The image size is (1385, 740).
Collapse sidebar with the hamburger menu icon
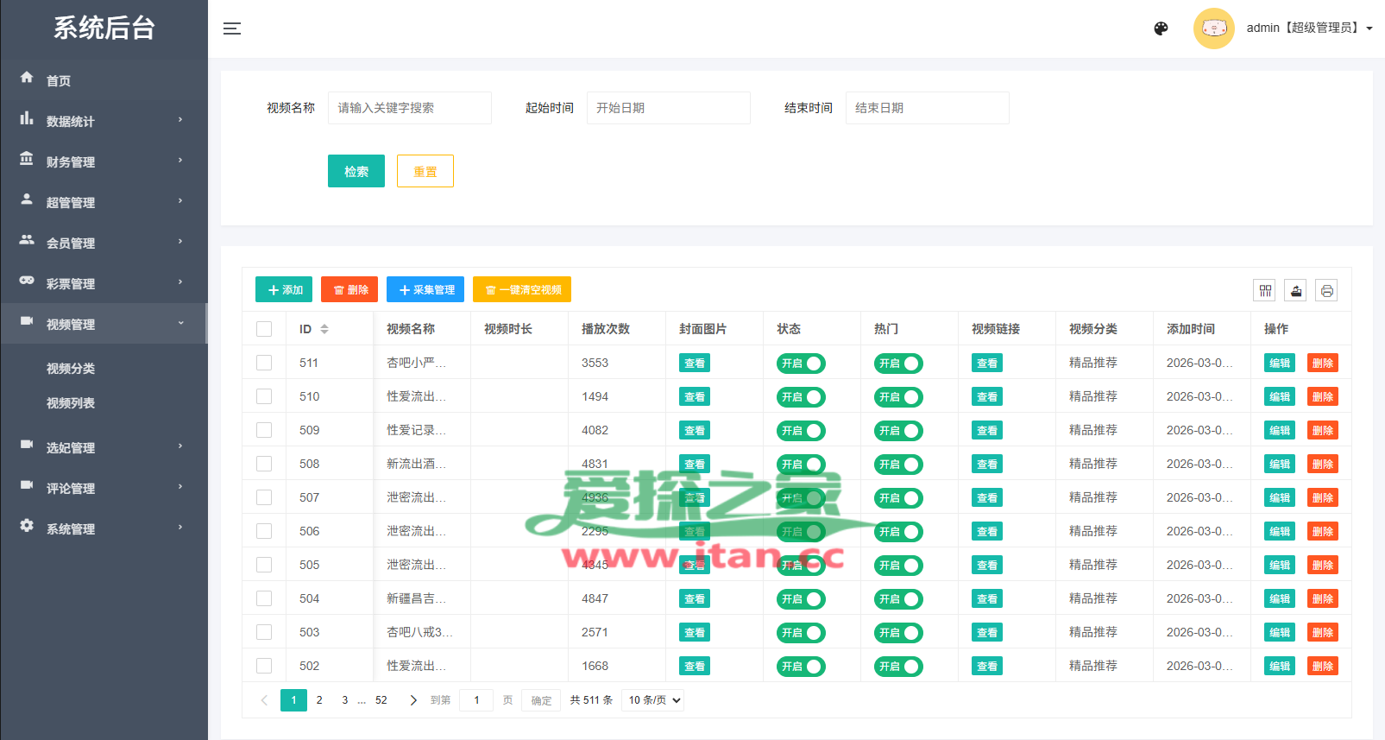[x=232, y=28]
